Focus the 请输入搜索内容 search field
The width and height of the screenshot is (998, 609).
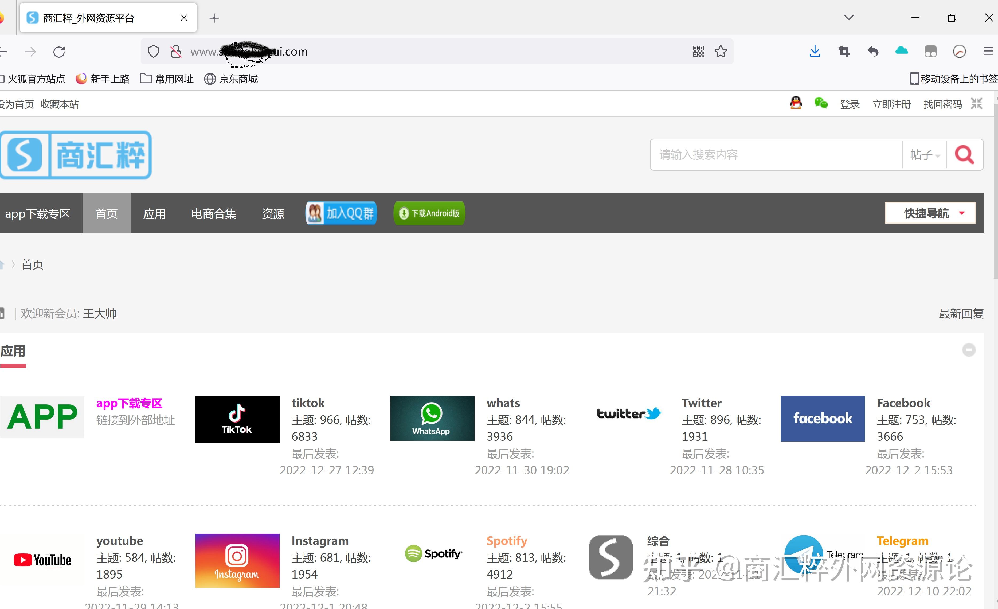776,154
